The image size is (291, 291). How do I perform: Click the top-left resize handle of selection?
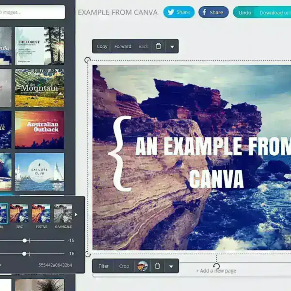click(x=87, y=60)
